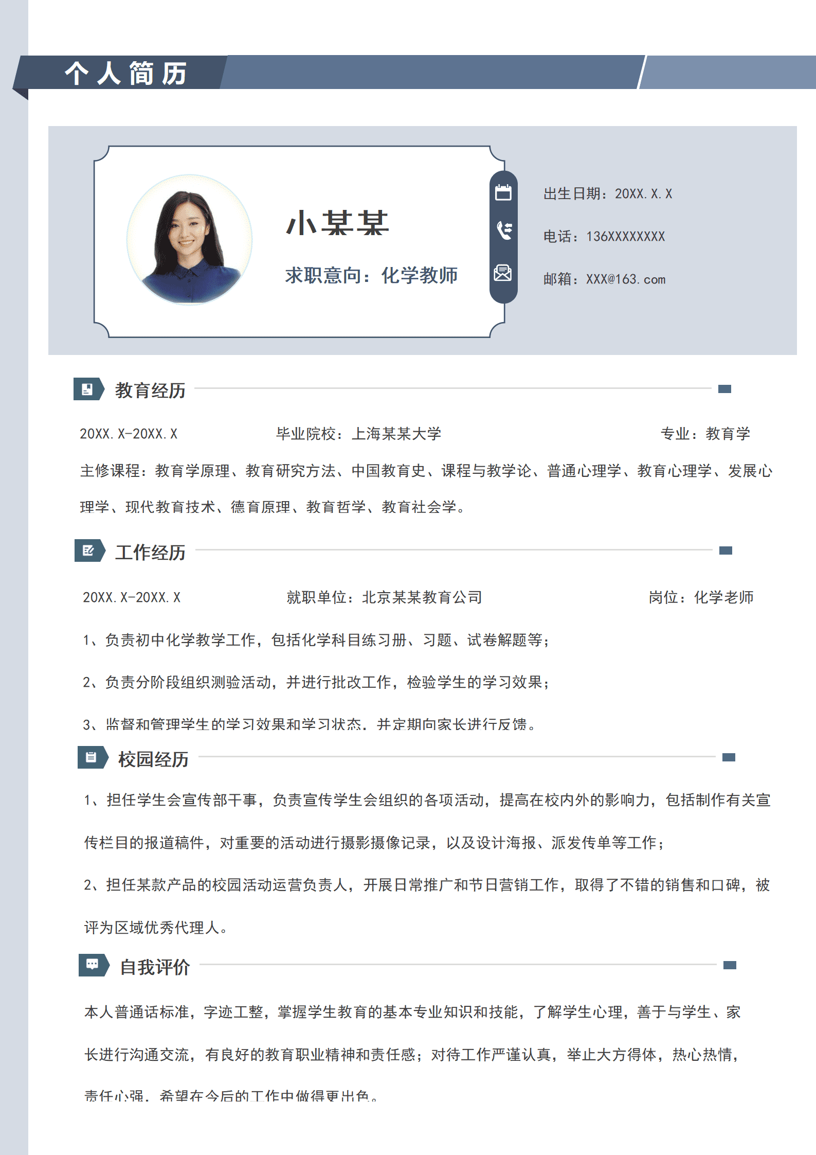Click the envelope mail icon
The height and width of the screenshot is (1155, 816).
[x=503, y=273]
